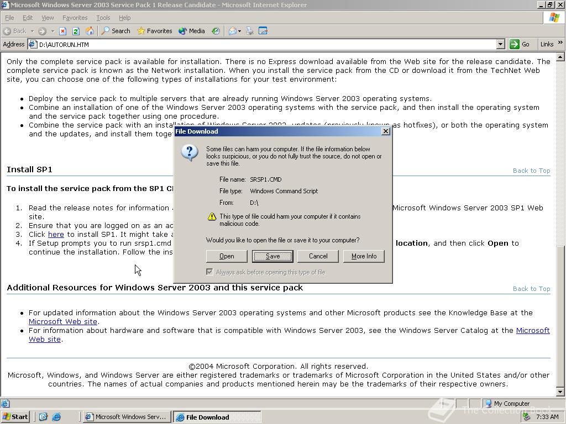Expand the Back button history dropdown

click(x=32, y=31)
